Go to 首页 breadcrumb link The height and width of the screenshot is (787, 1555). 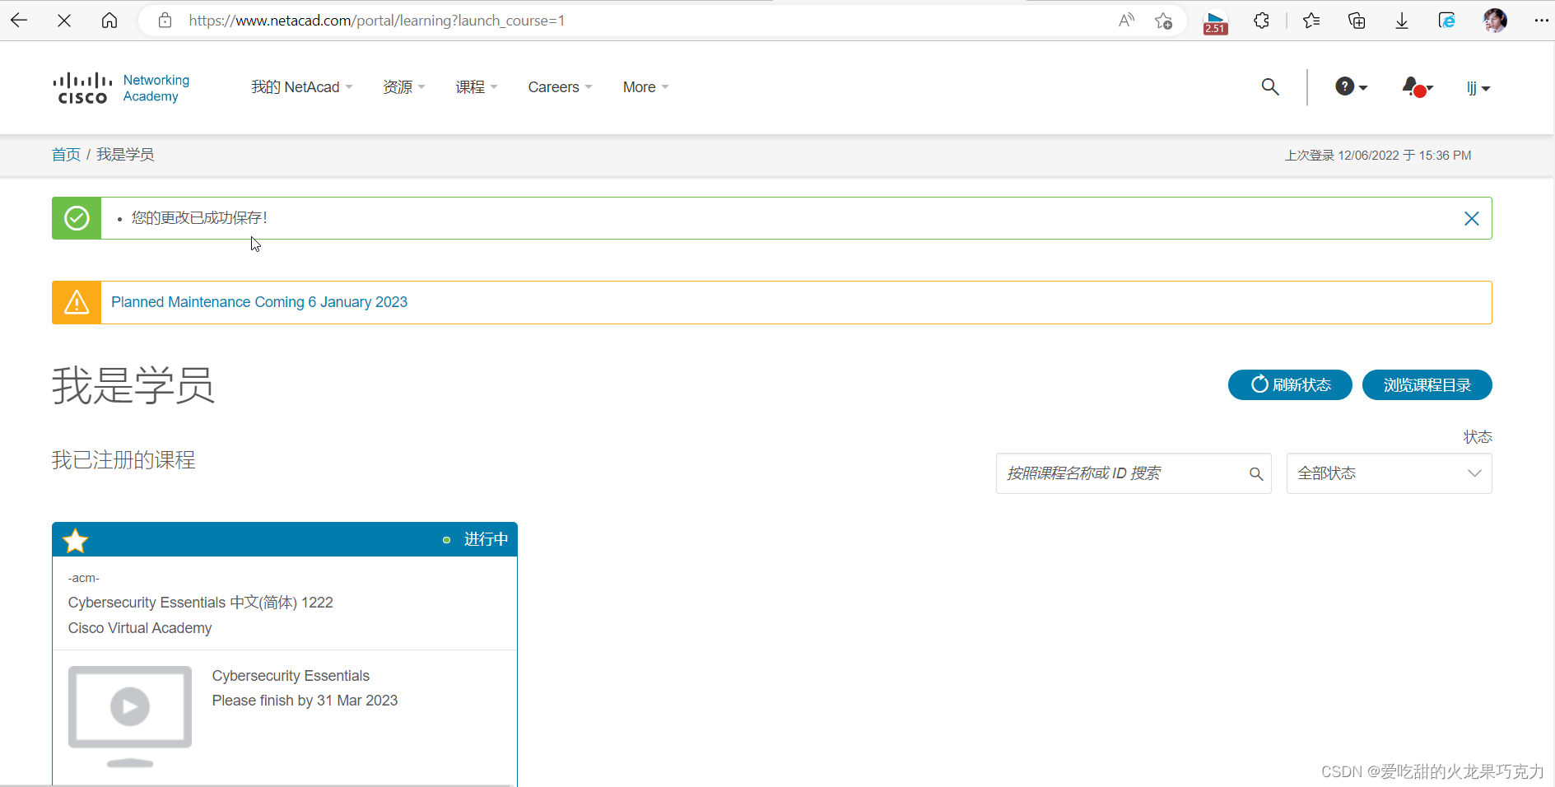(x=66, y=155)
